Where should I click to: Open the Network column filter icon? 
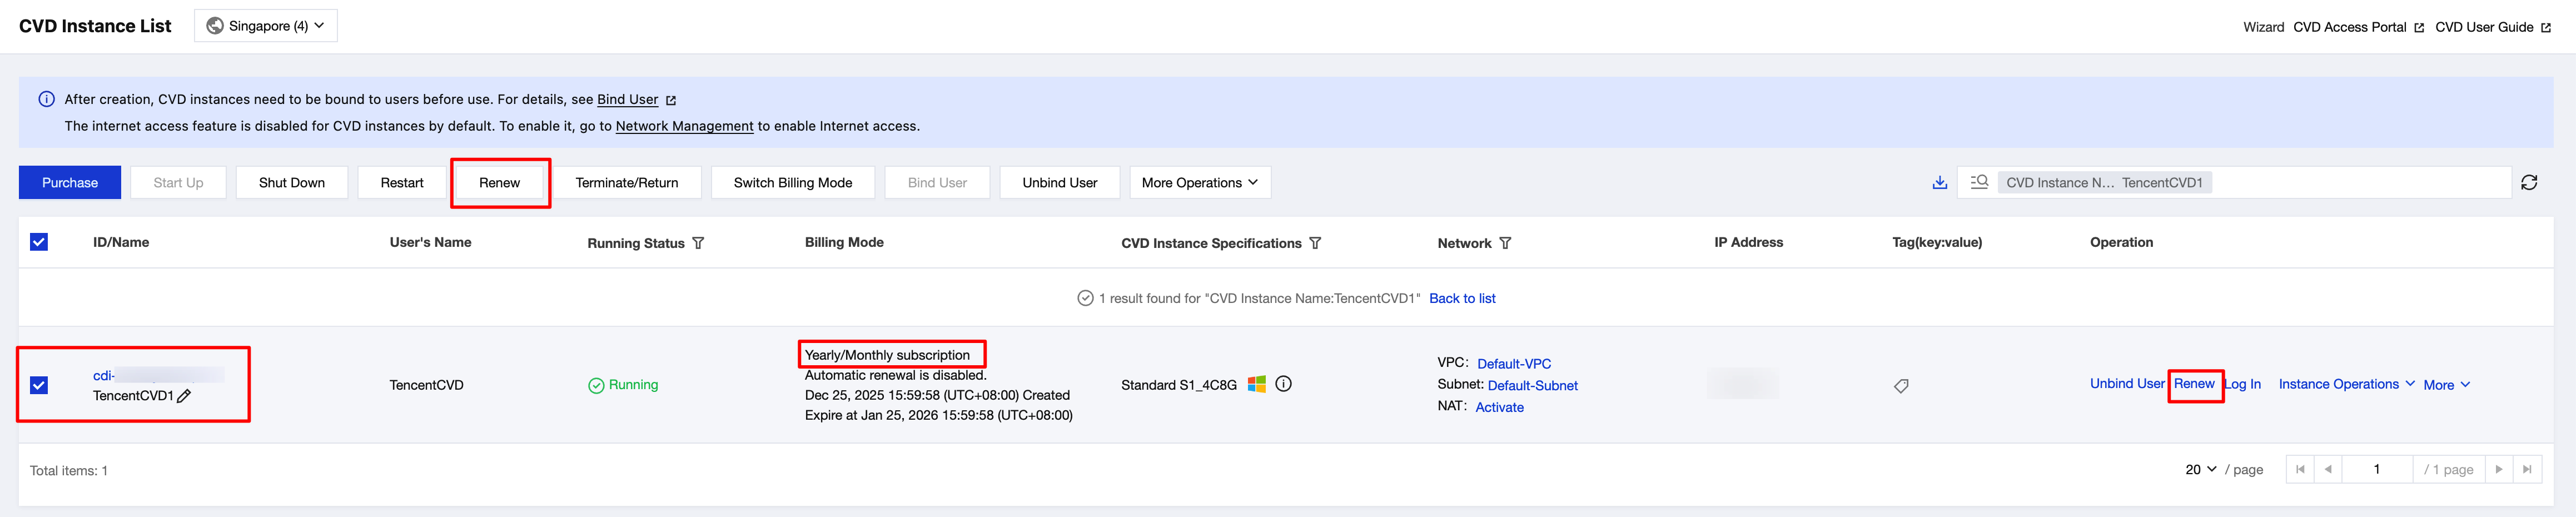point(1505,243)
